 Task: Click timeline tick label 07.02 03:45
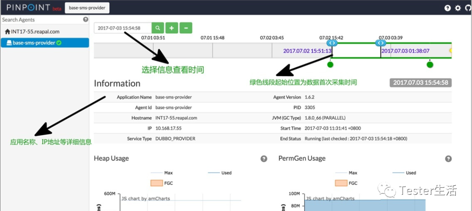pos(272,38)
